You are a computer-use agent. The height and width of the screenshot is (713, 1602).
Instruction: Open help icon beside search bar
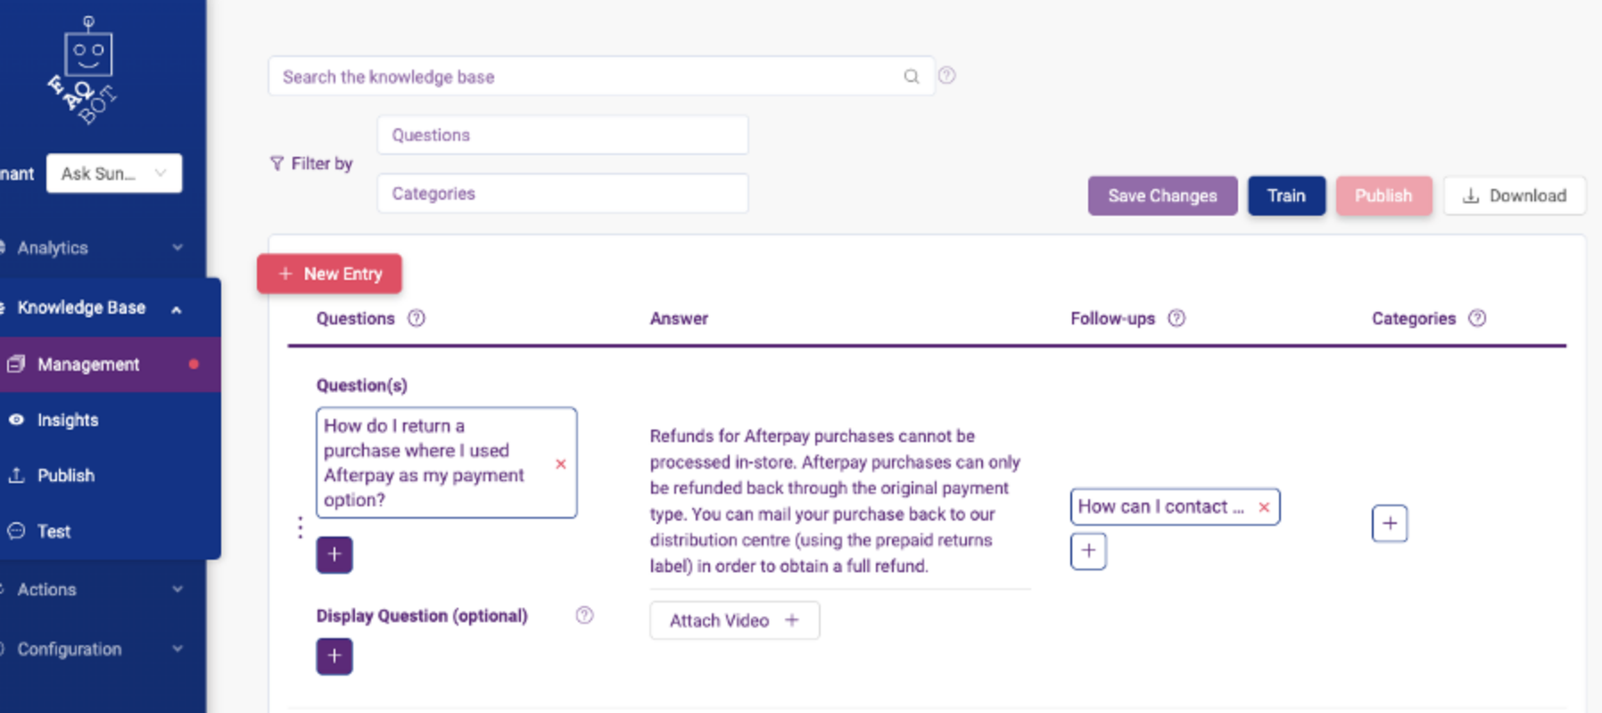[x=947, y=76]
